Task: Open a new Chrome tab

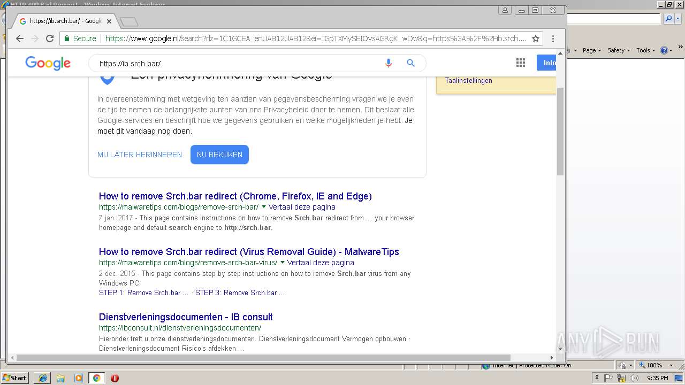Action: [x=129, y=21]
